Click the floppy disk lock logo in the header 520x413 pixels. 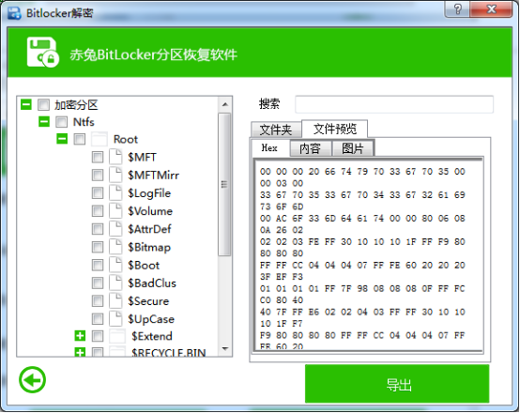tap(43, 53)
